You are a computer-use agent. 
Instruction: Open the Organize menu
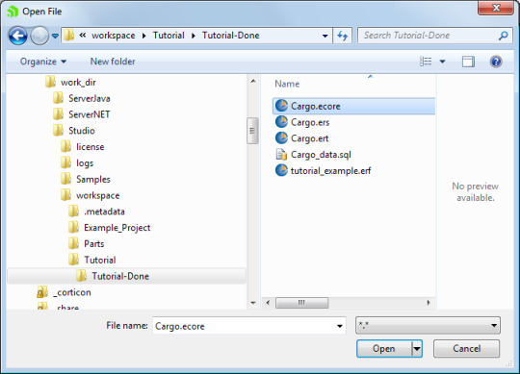[43, 62]
